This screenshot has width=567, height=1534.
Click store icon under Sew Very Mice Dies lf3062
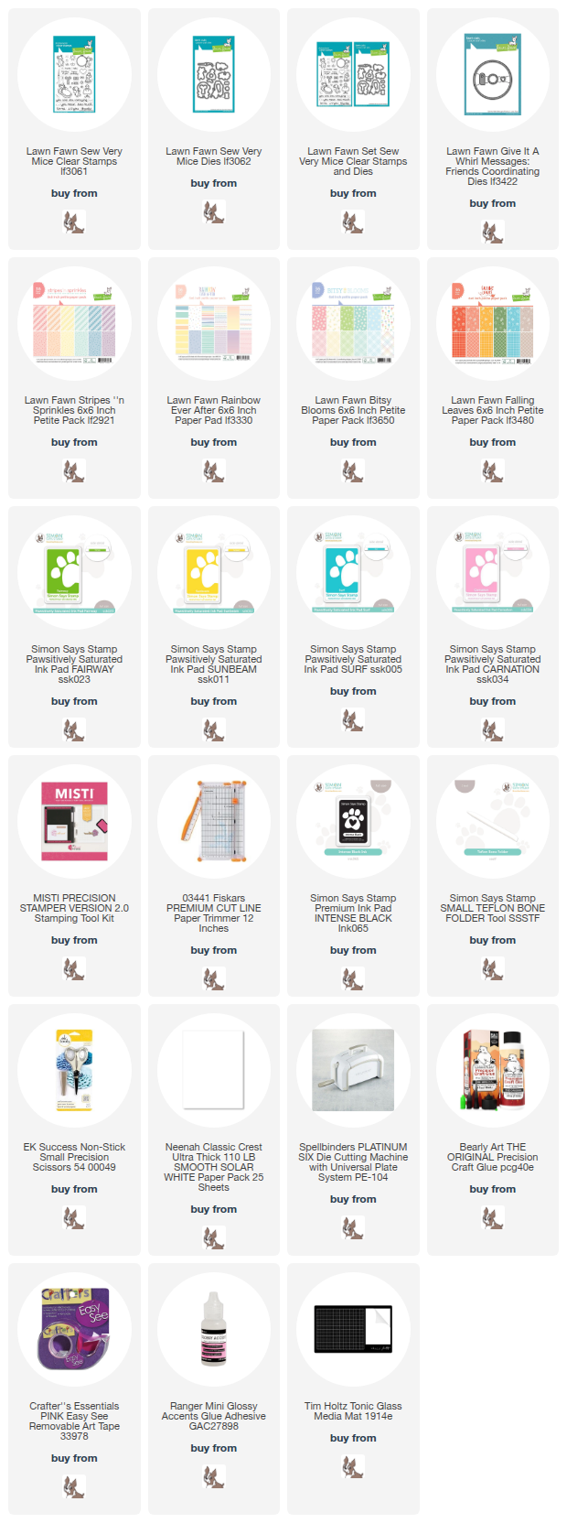coord(214,212)
